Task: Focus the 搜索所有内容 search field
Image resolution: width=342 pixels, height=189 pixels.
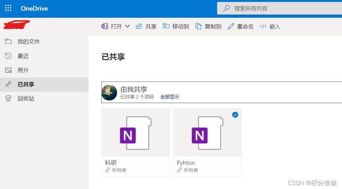Action: click(x=279, y=9)
